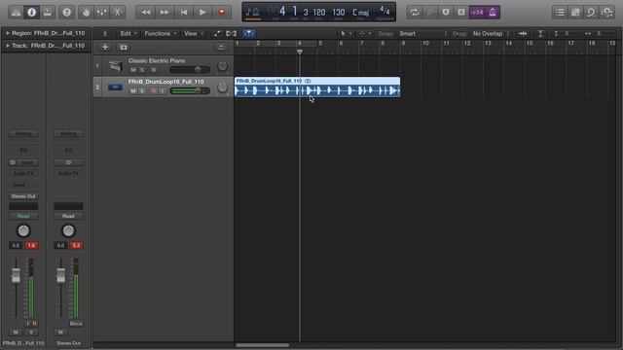The height and width of the screenshot is (350, 623).
Task: Click the tempo value 120
Action: click(x=319, y=13)
